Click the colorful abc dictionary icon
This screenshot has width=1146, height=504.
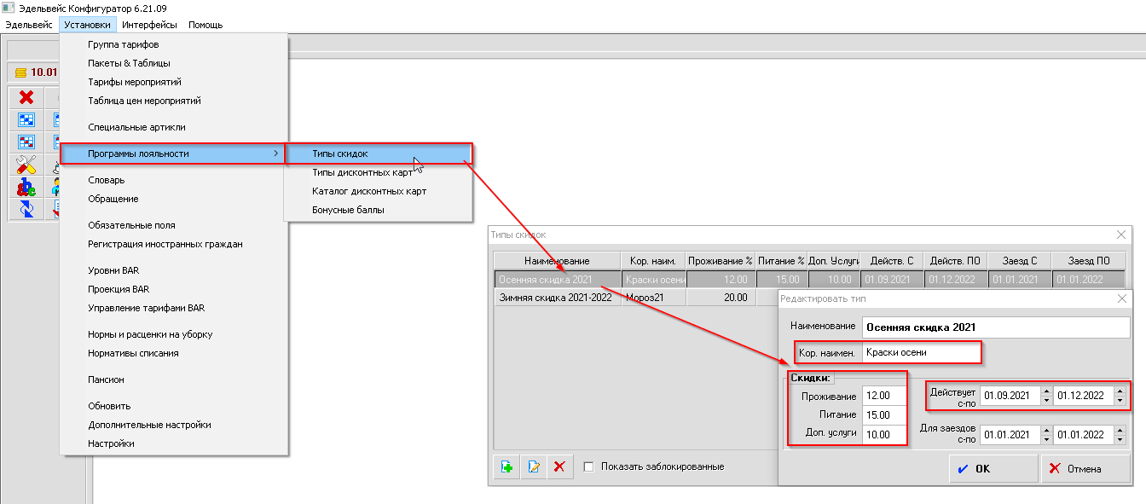coord(26,187)
